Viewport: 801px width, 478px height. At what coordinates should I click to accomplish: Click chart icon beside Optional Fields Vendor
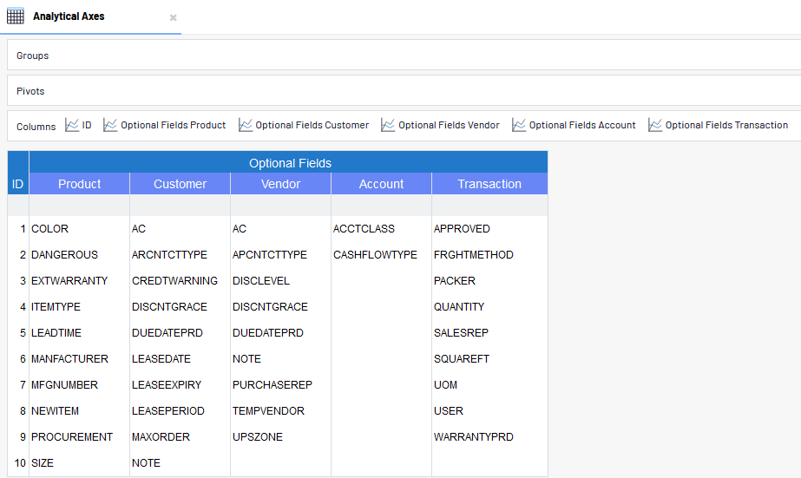pyautogui.click(x=388, y=125)
